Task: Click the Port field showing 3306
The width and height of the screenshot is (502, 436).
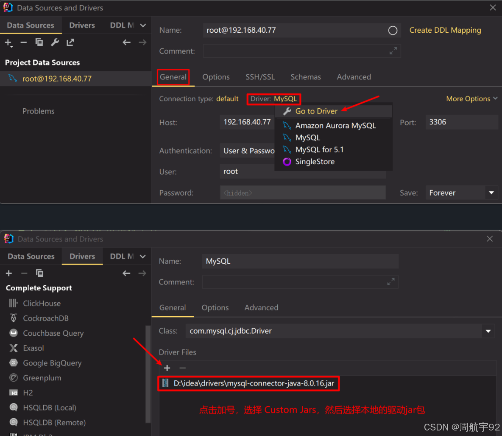Action: coord(462,122)
